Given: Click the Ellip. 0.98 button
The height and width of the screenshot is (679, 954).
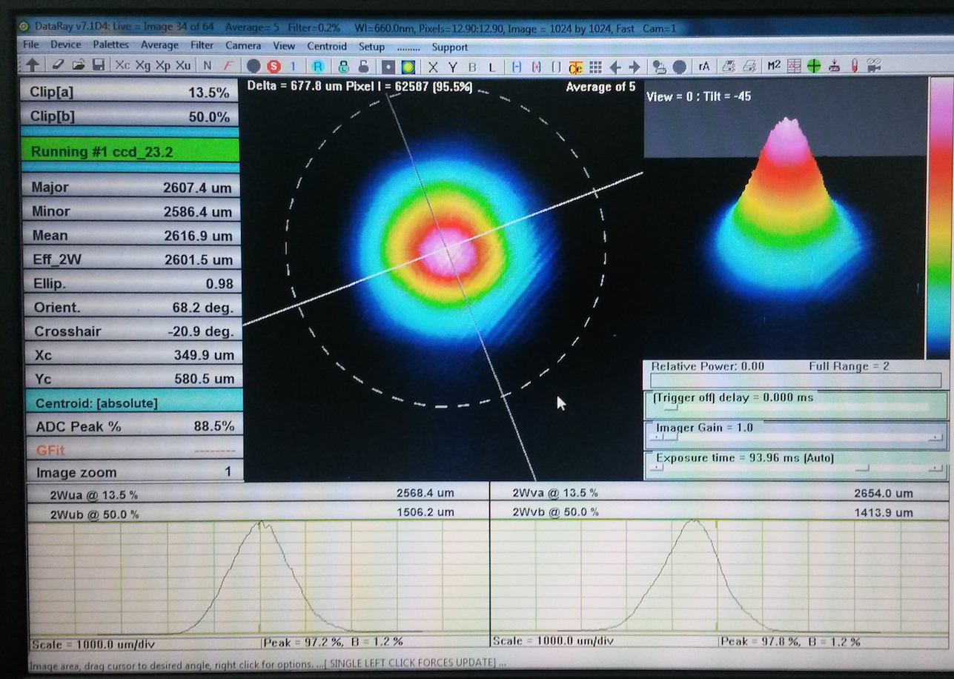Looking at the screenshot, I should (x=133, y=283).
